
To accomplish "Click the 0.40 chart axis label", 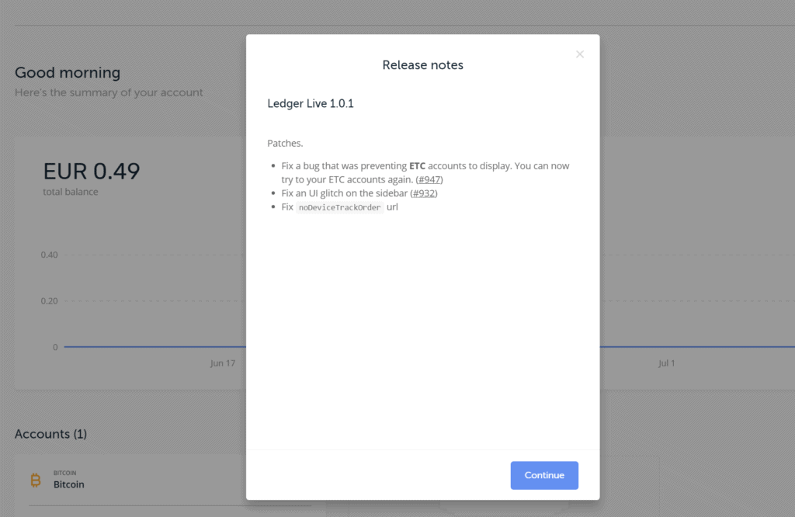I will [x=49, y=255].
